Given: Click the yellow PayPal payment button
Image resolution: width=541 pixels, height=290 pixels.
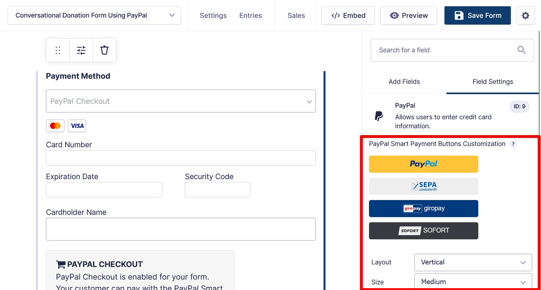Looking at the screenshot, I should pos(423,164).
